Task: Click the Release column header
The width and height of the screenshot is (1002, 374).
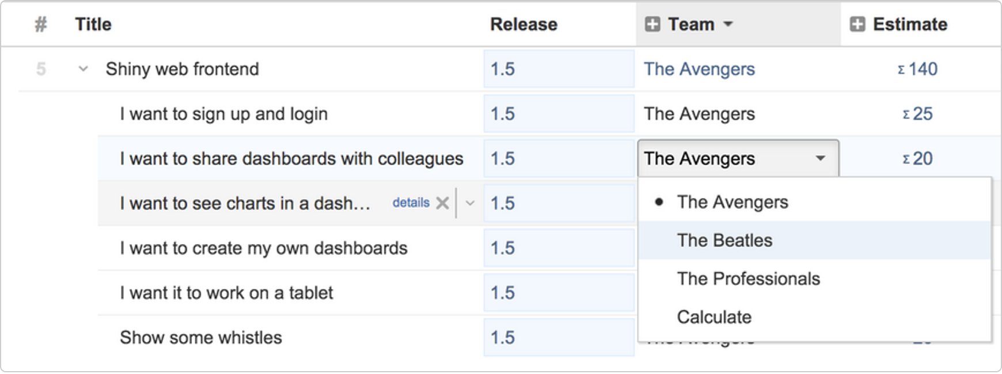Action: [x=523, y=24]
